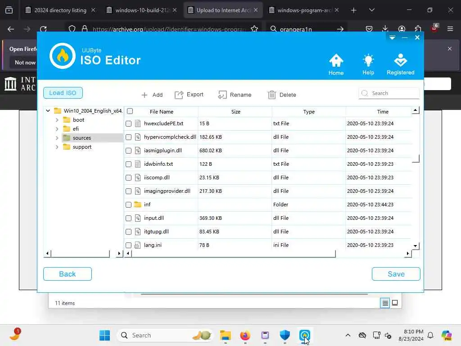Open Windows Security shield in taskbar
461x346 pixels.
(285, 335)
